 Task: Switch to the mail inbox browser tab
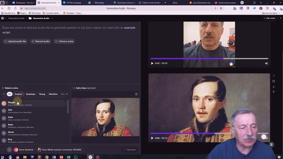[x=23, y=3]
